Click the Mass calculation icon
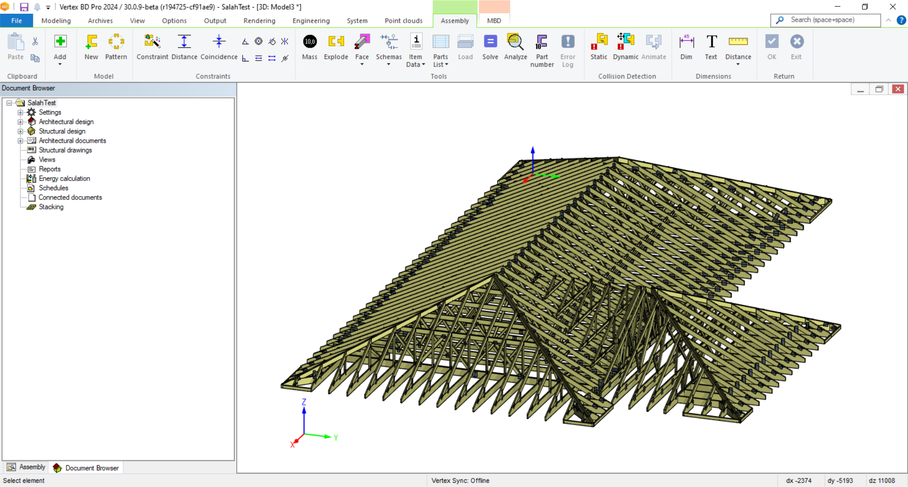The image size is (908, 487). tap(310, 42)
